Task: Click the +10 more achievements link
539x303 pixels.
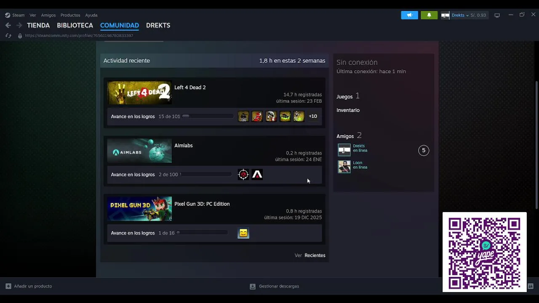Action: point(313,117)
